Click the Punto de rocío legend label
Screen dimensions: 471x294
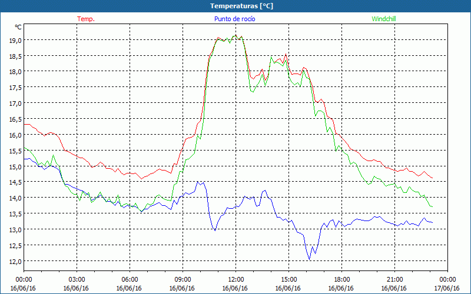pyautogui.click(x=234, y=19)
